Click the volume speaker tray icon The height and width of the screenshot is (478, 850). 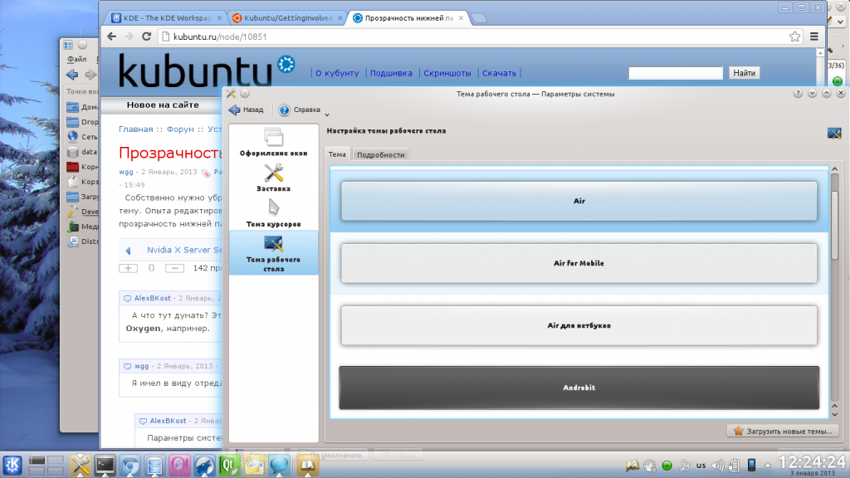[717, 465]
